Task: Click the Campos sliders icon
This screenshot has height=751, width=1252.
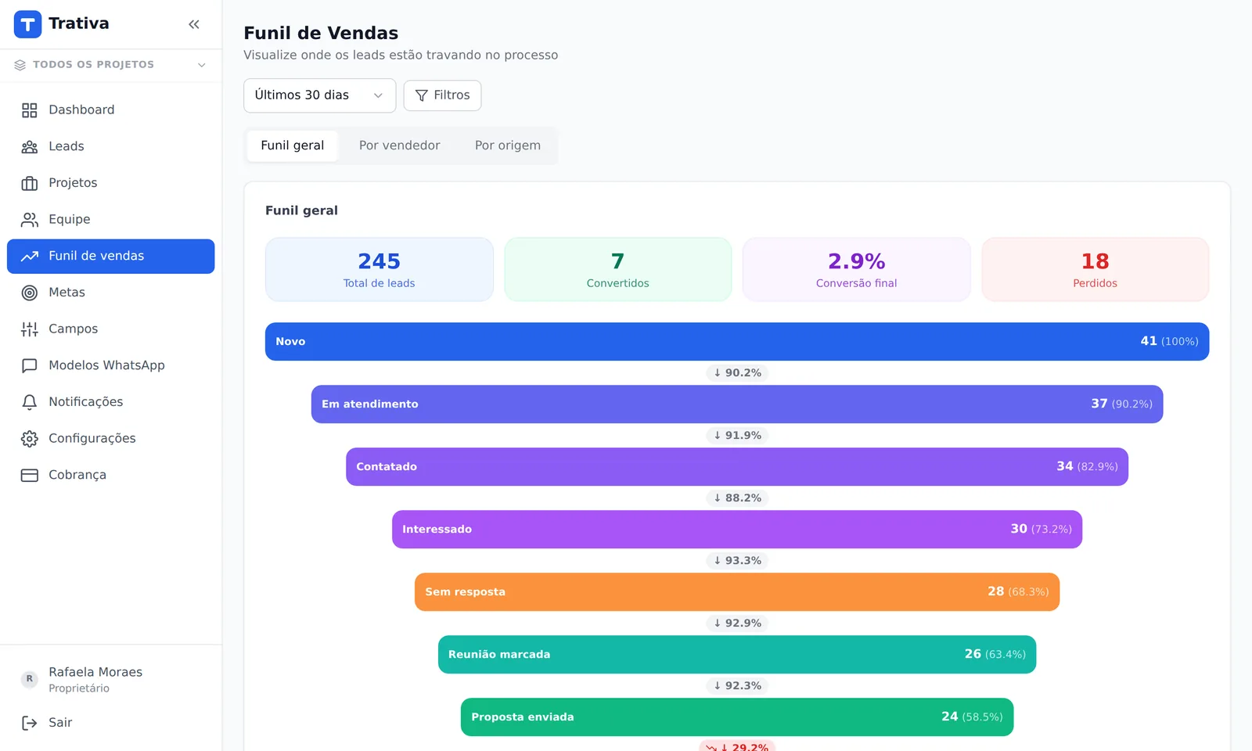Action: pos(30,329)
